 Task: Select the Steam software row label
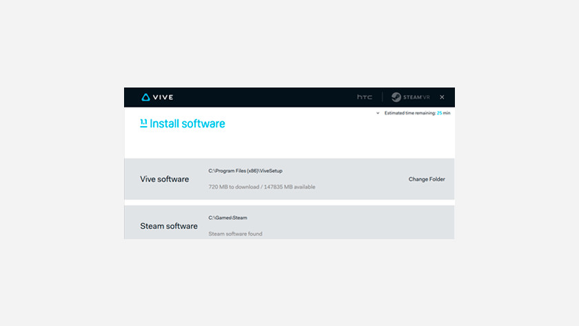168,226
